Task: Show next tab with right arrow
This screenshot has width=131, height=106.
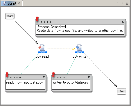Action: (122, 3)
